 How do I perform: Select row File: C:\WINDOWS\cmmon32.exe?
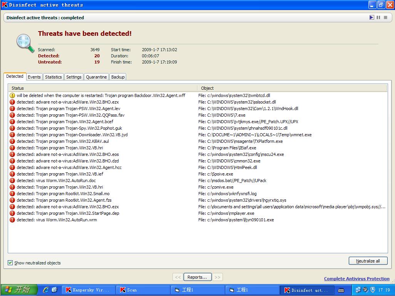198,161
